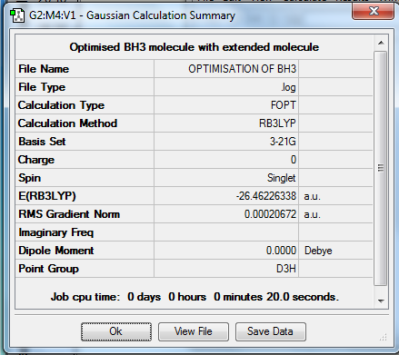
Task: Click the summary scrollbar up arrow
Action: pyautogui.click(x=381, y=43)
